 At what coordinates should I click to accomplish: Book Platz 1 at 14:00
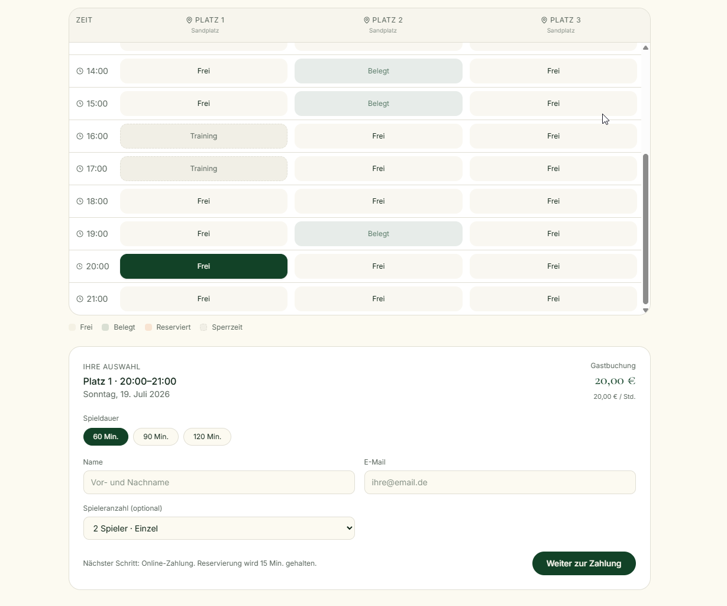(x=203, y=71)
